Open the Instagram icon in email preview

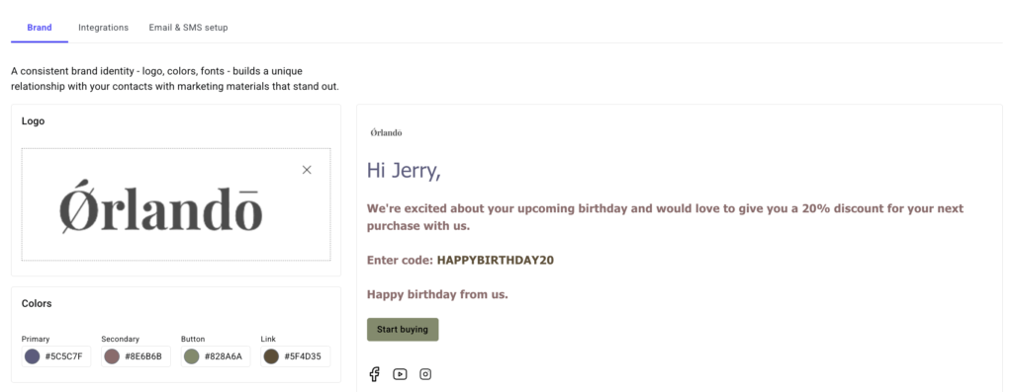pos(425,374)
